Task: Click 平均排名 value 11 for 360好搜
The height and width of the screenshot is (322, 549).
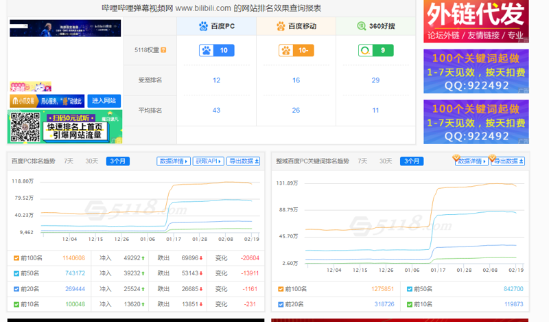Action: 375,111
